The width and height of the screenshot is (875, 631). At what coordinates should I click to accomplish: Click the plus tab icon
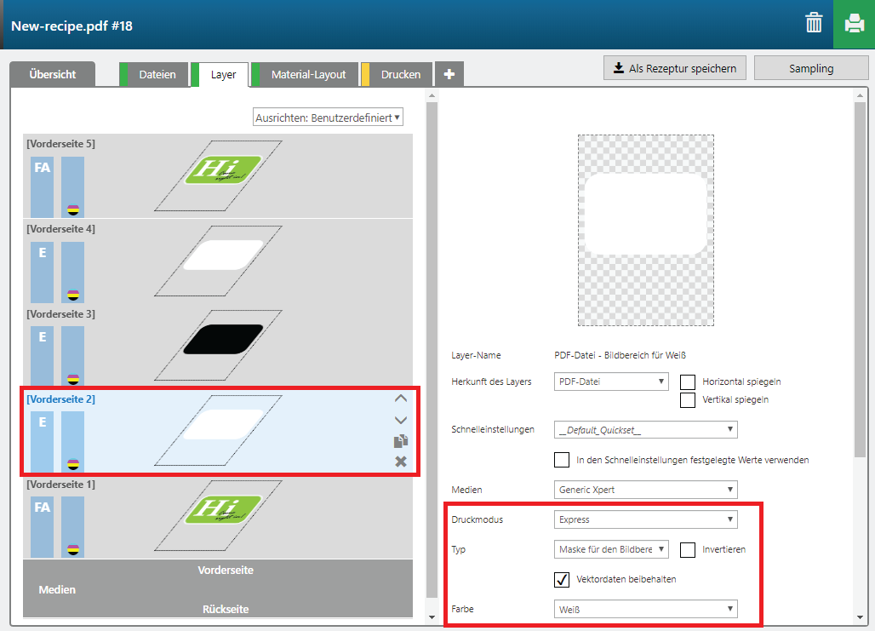point(449,75)
